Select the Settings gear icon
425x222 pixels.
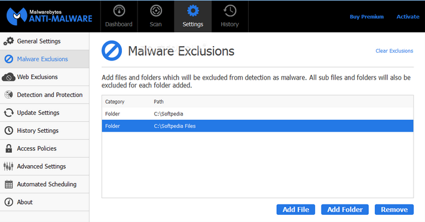[192, 11]
